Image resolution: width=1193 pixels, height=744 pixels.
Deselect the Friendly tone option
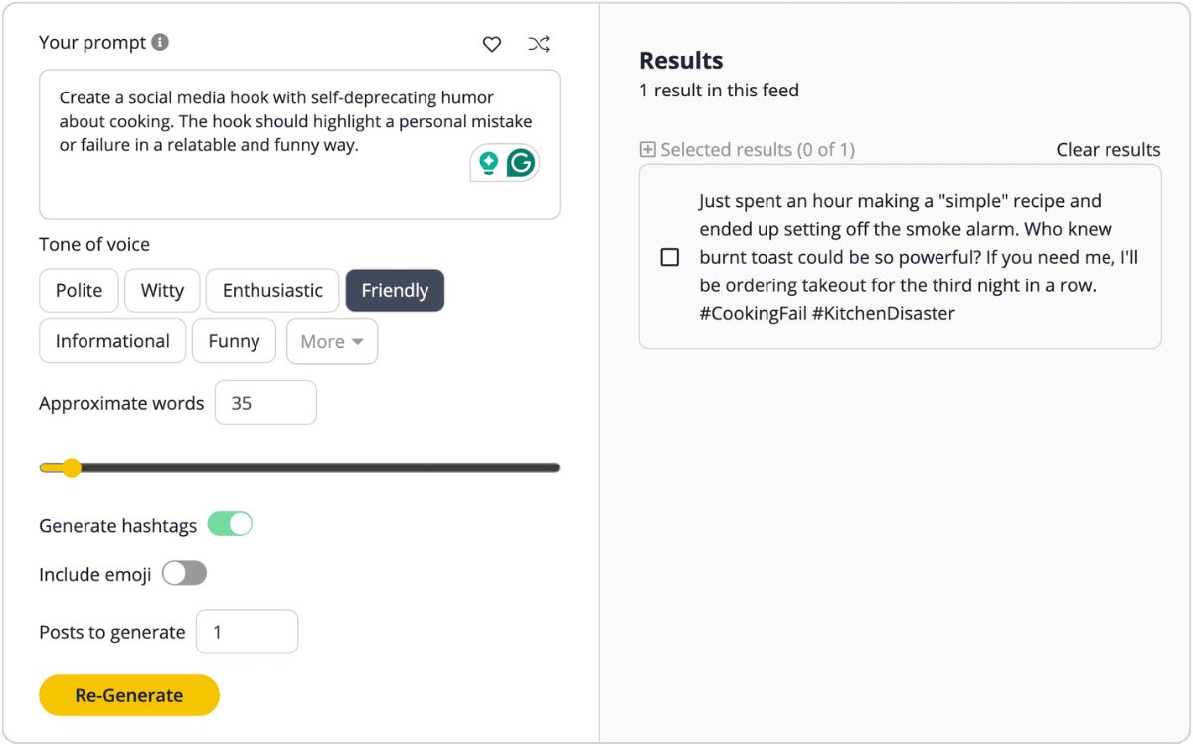395,290
